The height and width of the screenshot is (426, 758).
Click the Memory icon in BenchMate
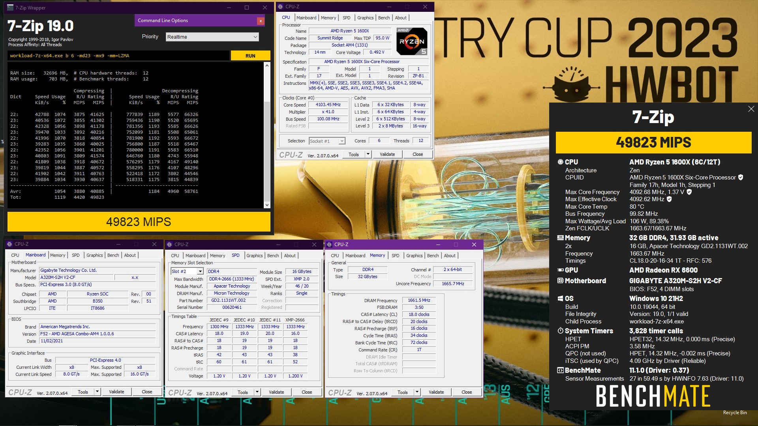[x=560, y=238]
